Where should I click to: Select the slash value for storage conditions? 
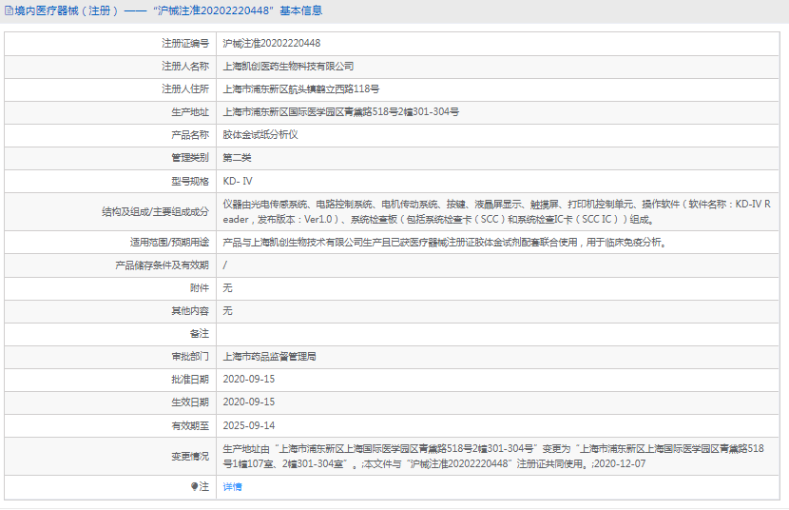[x=225, y=265]
